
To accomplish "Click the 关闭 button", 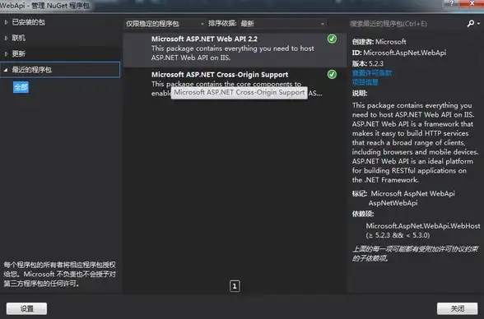I will click(x=457, y=308).
